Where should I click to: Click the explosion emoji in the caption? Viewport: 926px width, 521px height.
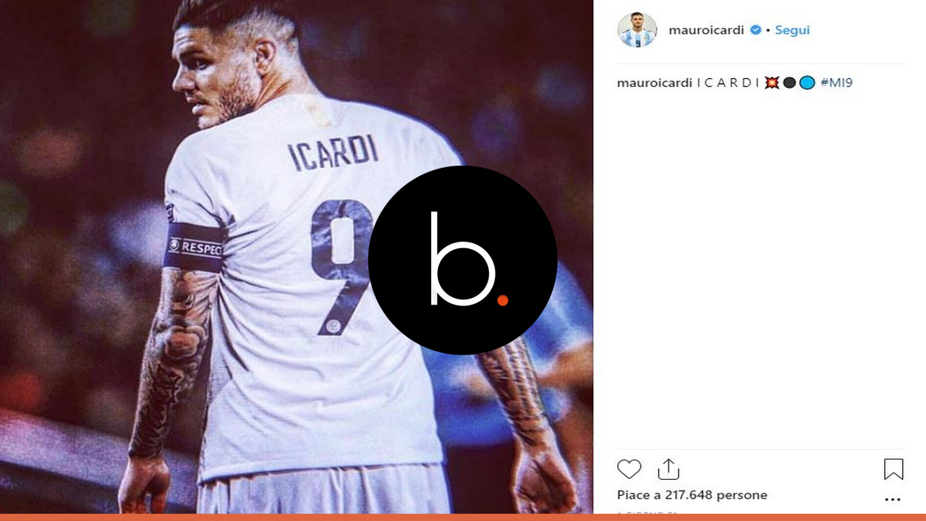(x=772, y=83)
